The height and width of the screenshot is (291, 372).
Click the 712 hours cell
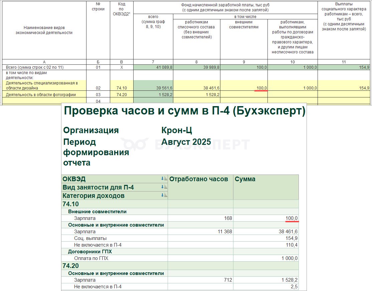200,280
